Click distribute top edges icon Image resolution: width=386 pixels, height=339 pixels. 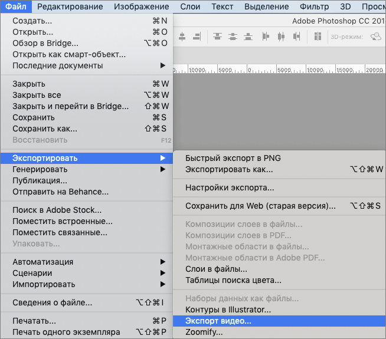(217, 37)
